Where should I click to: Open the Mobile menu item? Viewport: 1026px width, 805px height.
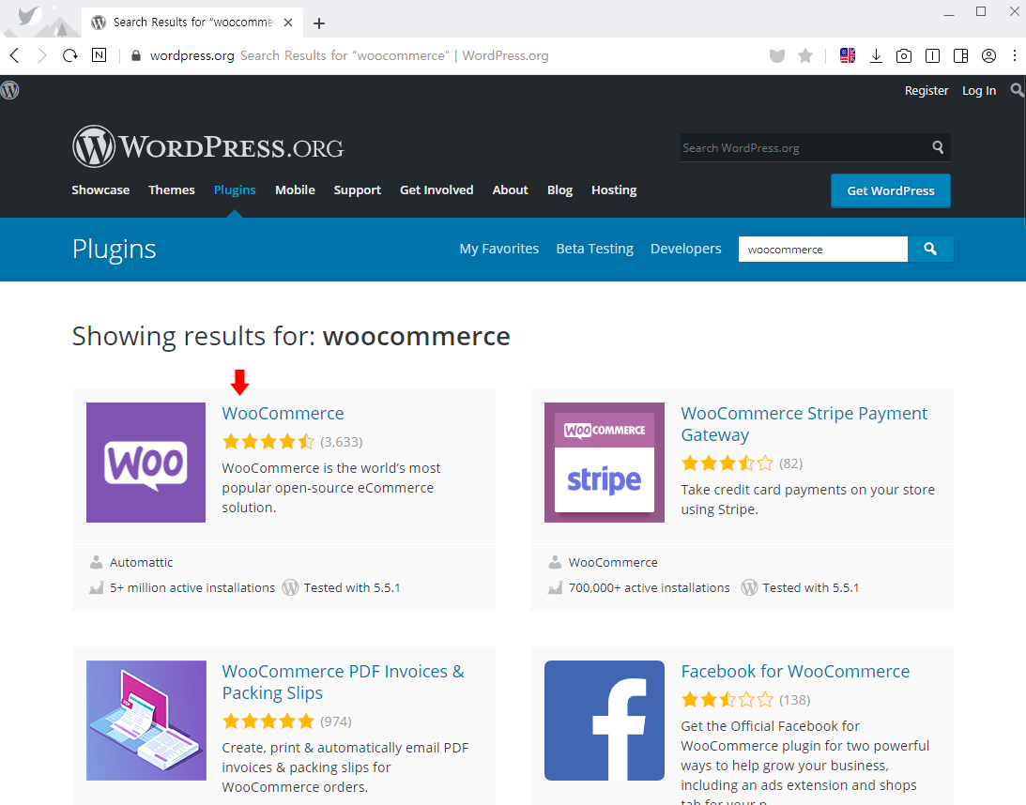tap(295, 190)
